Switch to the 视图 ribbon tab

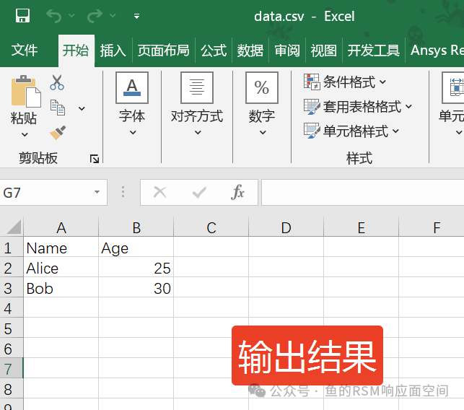pos(324,51)
